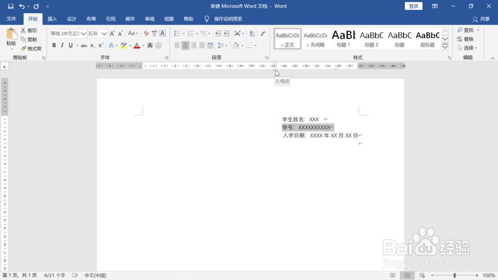Apply subscript formatting

click(93, 46)
